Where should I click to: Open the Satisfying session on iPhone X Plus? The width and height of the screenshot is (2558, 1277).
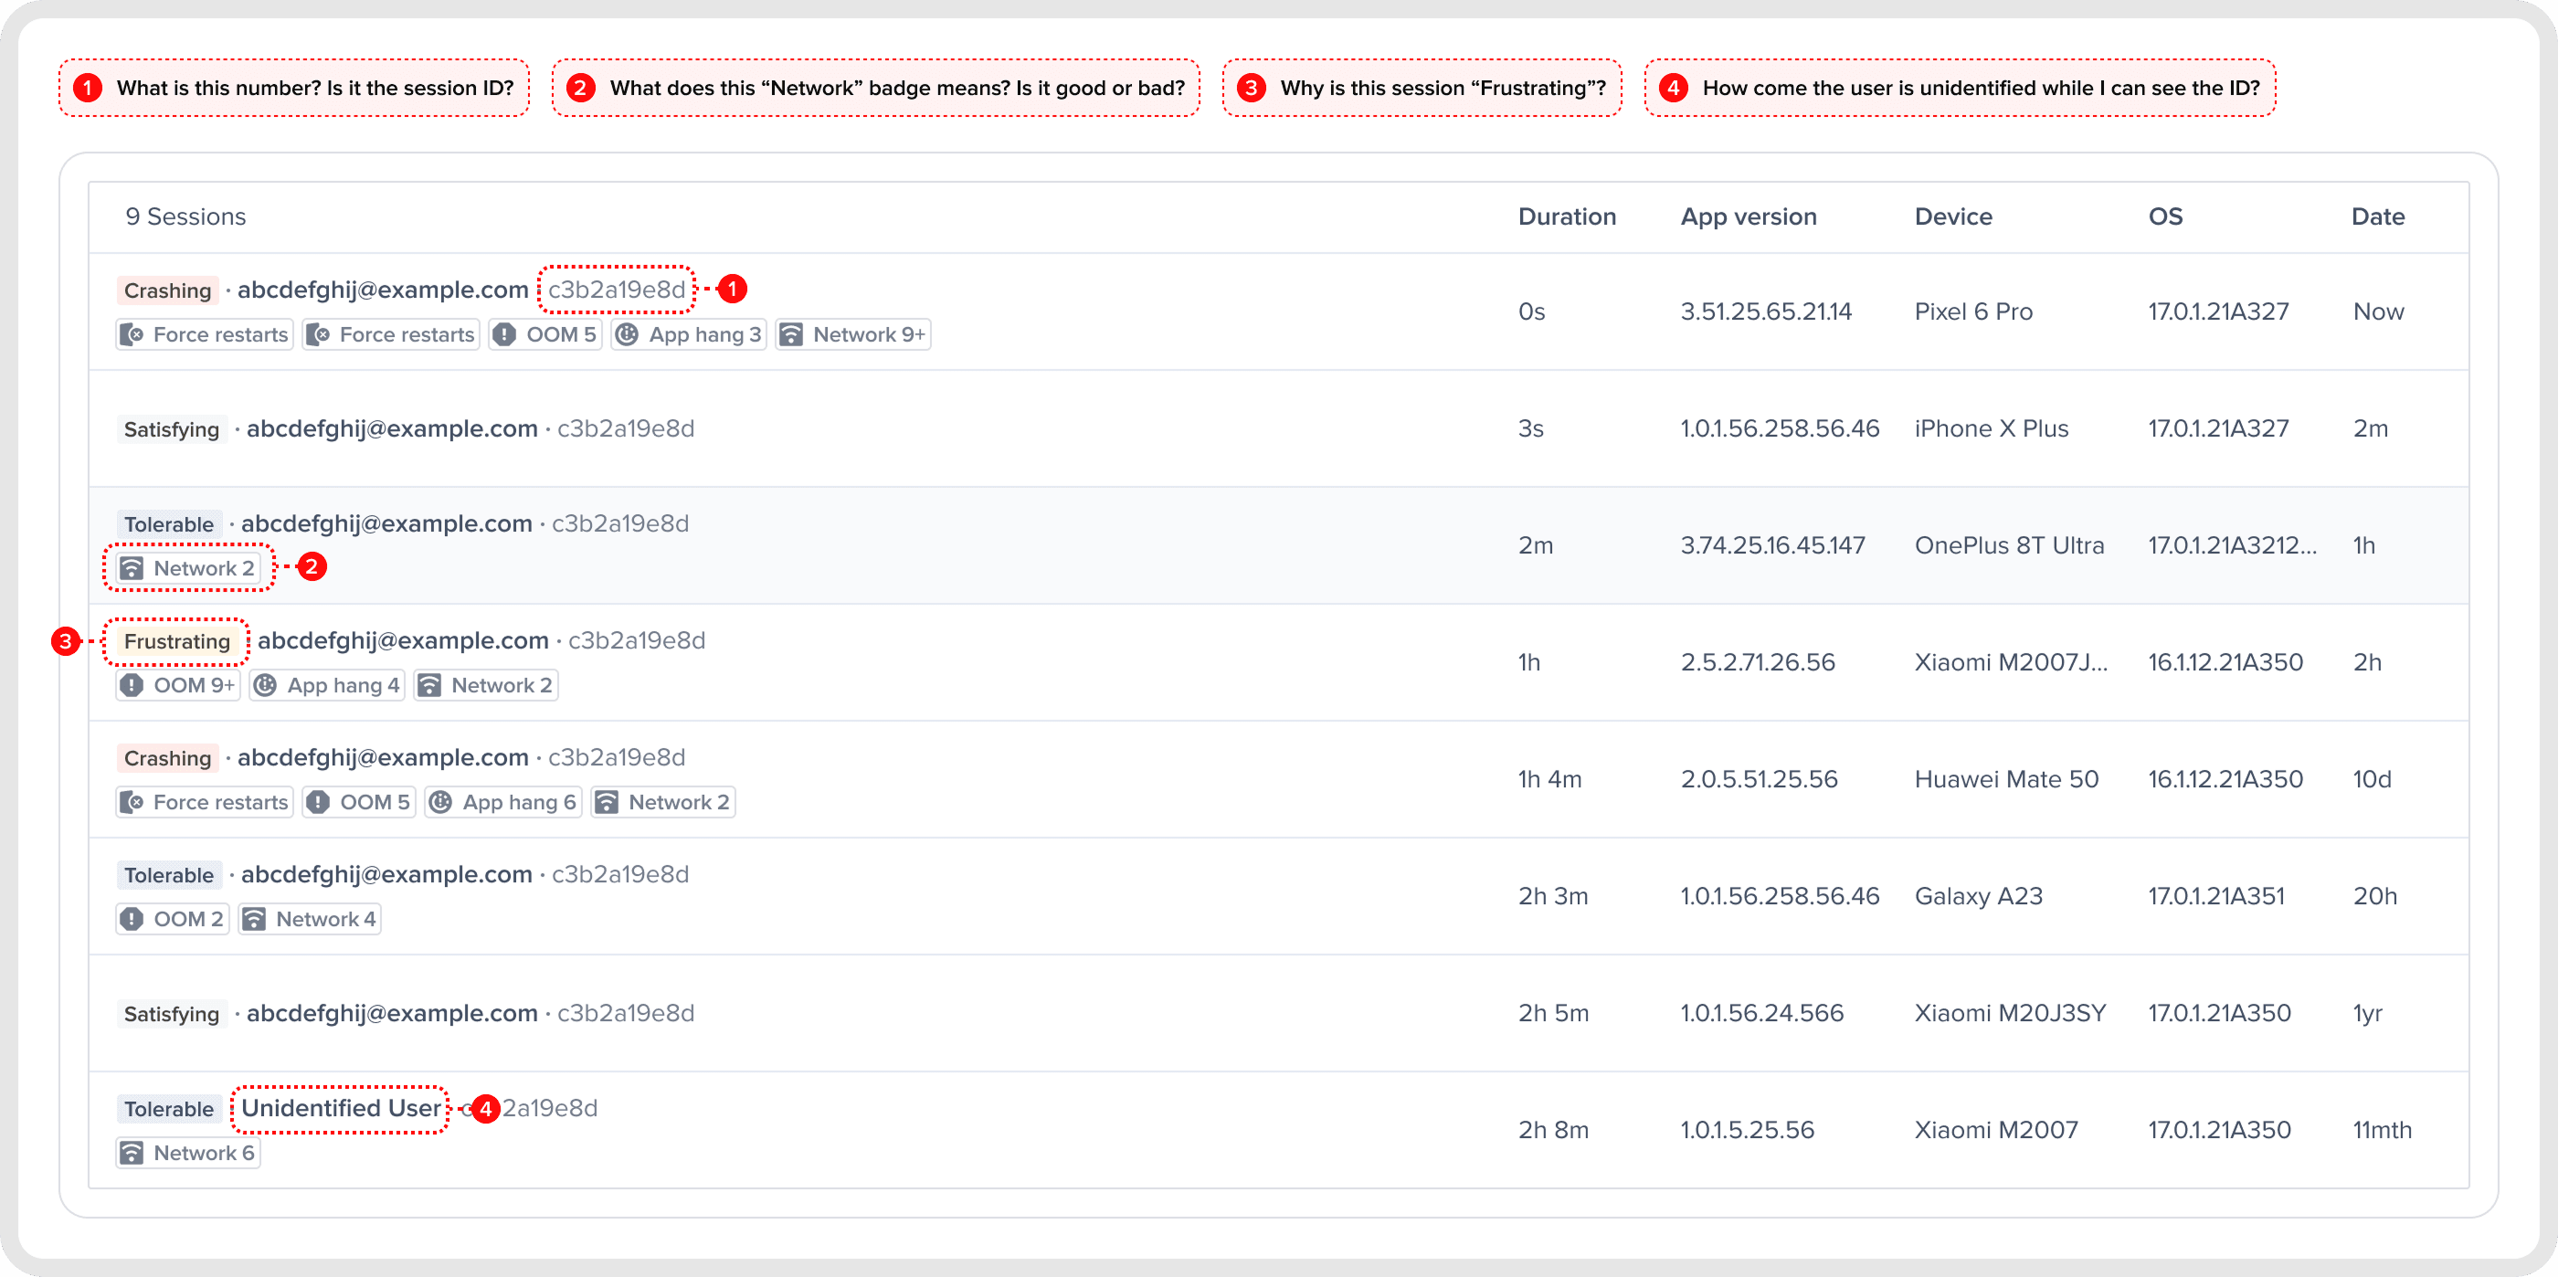(1279, 429)
